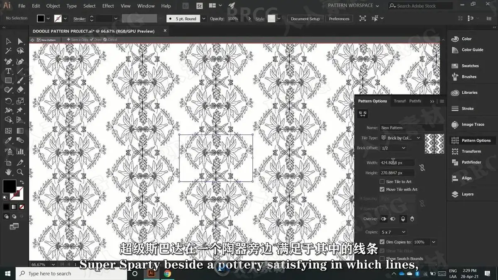Set overlap to Left in Front
Screen dimensions: 498x280
[383, 219]
